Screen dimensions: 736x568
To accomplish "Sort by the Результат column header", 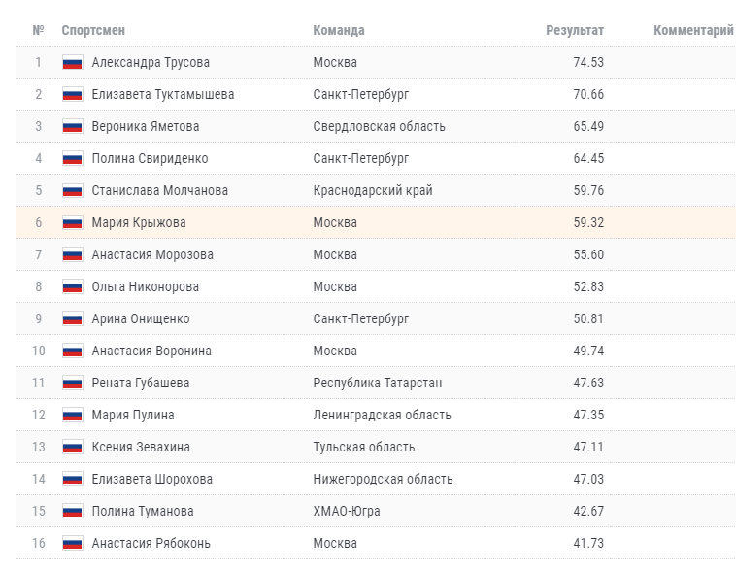I will coord(575,30).
